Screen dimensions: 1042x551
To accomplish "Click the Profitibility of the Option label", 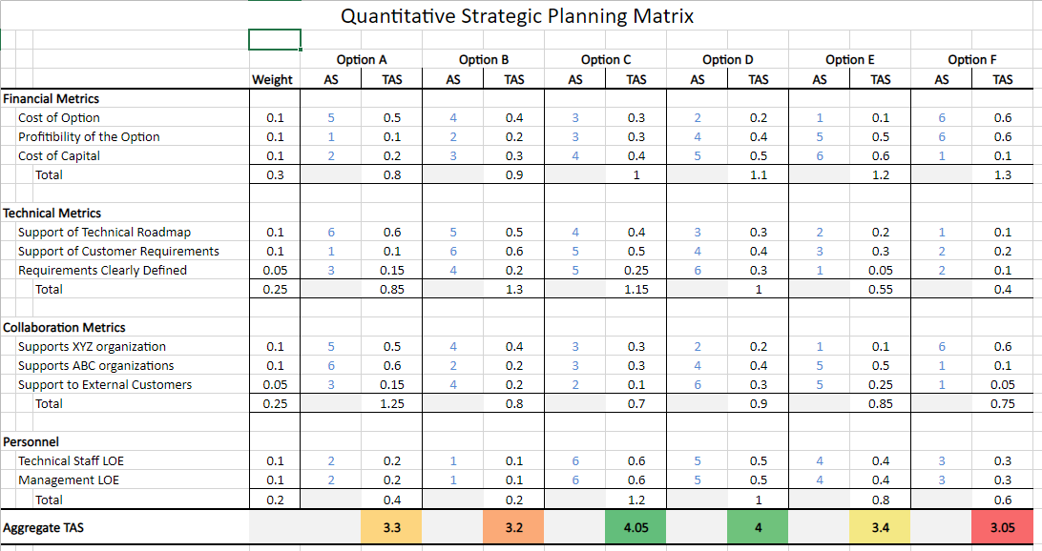I will (x=89, y=137).
